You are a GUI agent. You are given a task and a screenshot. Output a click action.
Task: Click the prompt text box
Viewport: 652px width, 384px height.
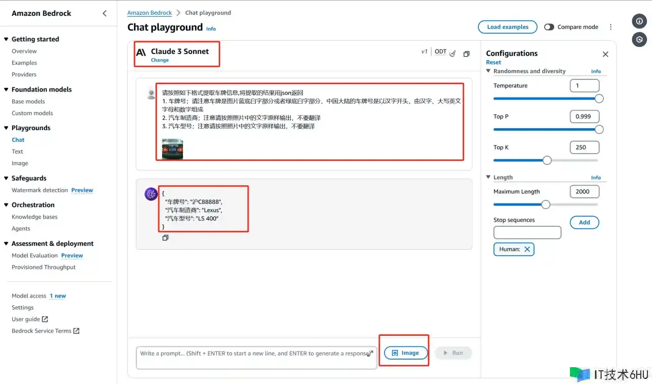(256, 358)
